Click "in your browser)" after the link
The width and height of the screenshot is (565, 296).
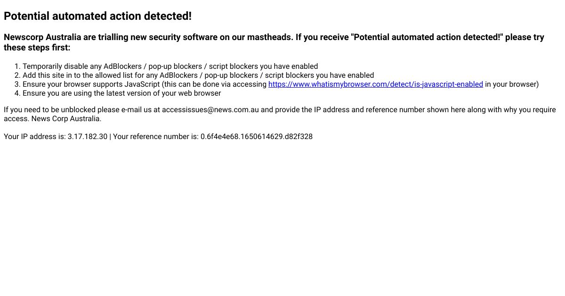pos(512,84)
